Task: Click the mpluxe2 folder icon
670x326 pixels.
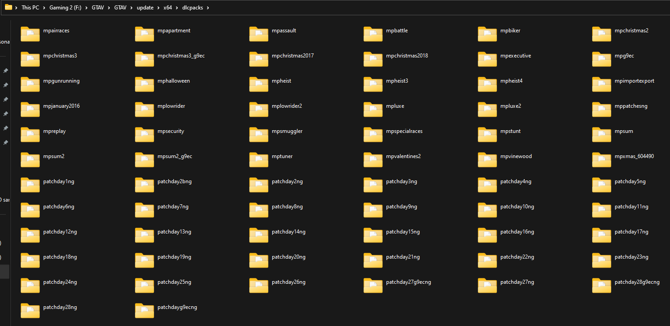Action: tap(487, 109)
